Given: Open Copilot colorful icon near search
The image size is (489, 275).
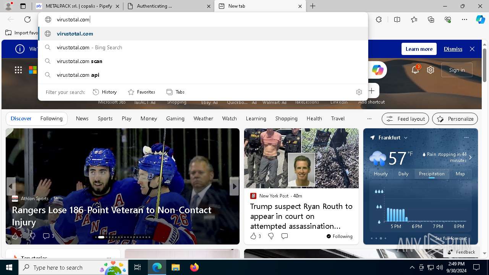Looking at the screenshot, I should (378, 70).
